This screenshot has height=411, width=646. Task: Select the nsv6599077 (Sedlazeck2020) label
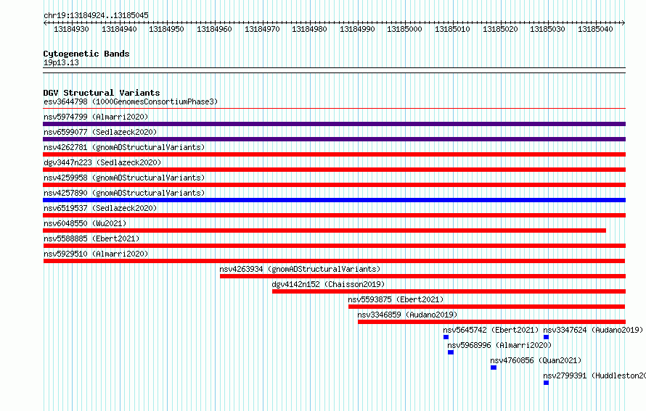(100, 132)
